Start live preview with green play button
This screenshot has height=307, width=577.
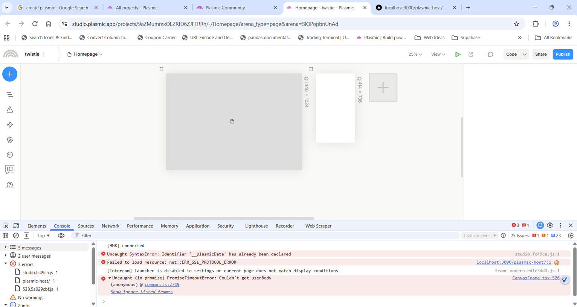pos(458,54)
